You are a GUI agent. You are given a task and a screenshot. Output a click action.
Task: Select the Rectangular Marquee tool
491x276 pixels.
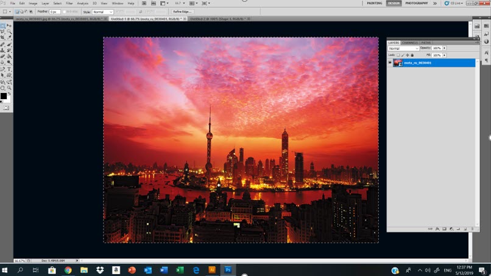coord(3,26)
